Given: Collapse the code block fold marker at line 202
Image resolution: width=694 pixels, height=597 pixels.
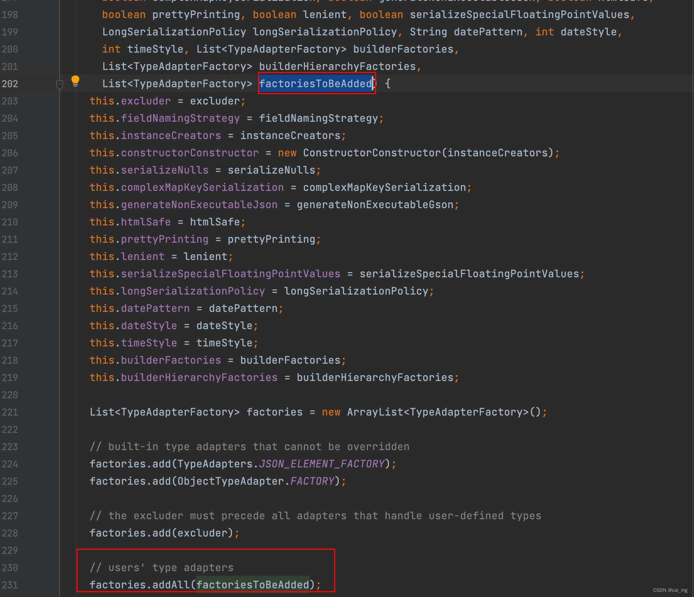Looking at the screenshot, I should (60, 84).
